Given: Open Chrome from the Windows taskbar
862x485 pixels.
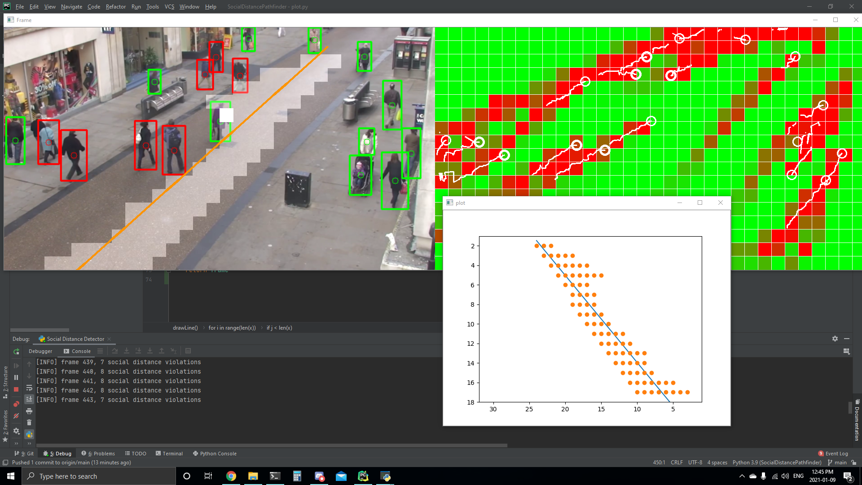Looking at the screenshot, I should point(231,476).
